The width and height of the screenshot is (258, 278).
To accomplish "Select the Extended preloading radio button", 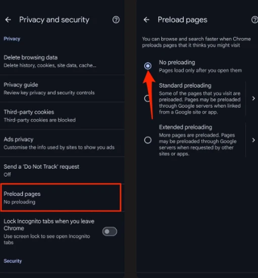I will tap(148, 140).
